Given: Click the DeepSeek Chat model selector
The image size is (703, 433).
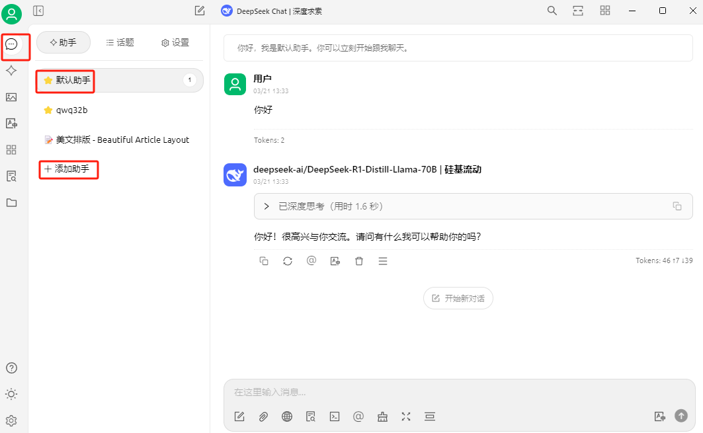Looking at the screenshot, I should (x=272, y=11).
